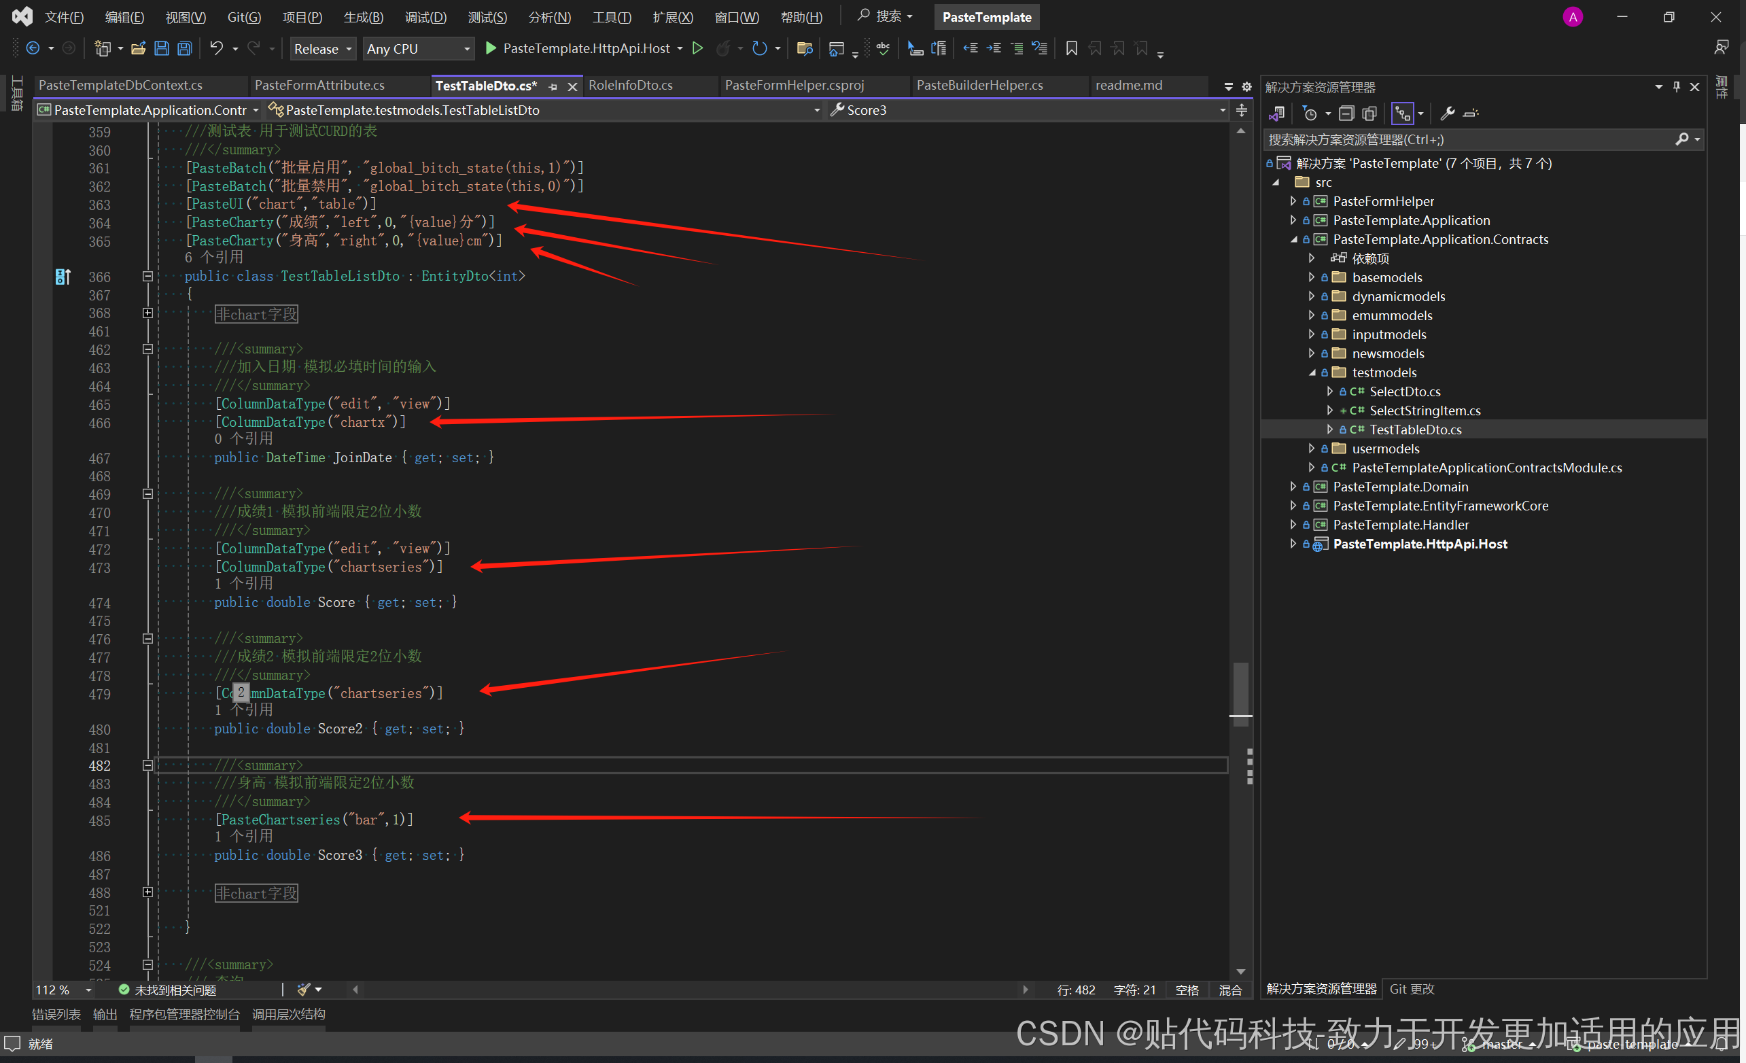Expand the usermodels folder in tree
The width and height of the screenshot is (1746, 1063).
[1312, 449]
